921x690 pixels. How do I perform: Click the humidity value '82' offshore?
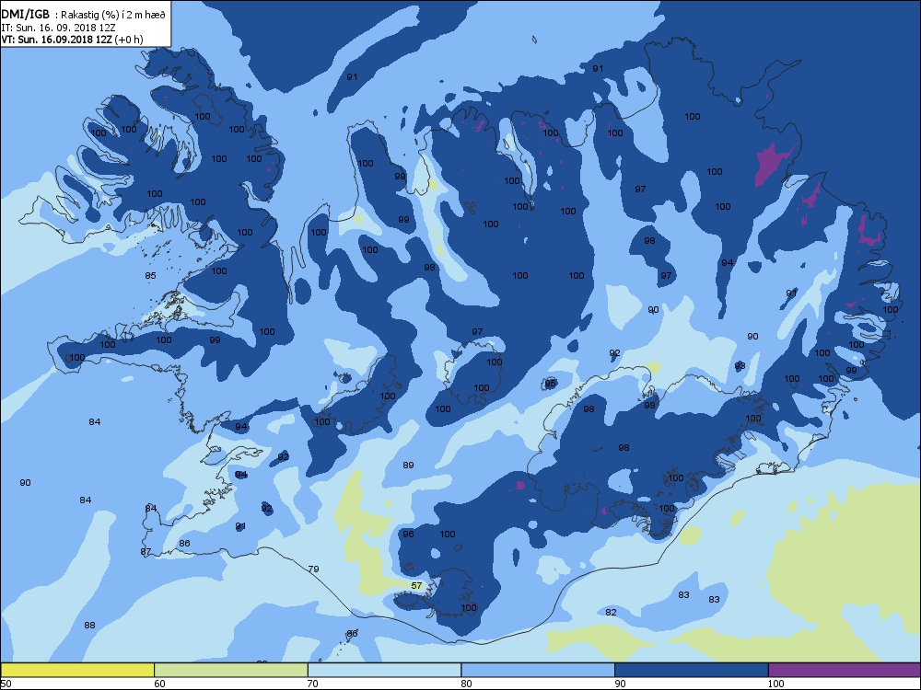[611, 613]
